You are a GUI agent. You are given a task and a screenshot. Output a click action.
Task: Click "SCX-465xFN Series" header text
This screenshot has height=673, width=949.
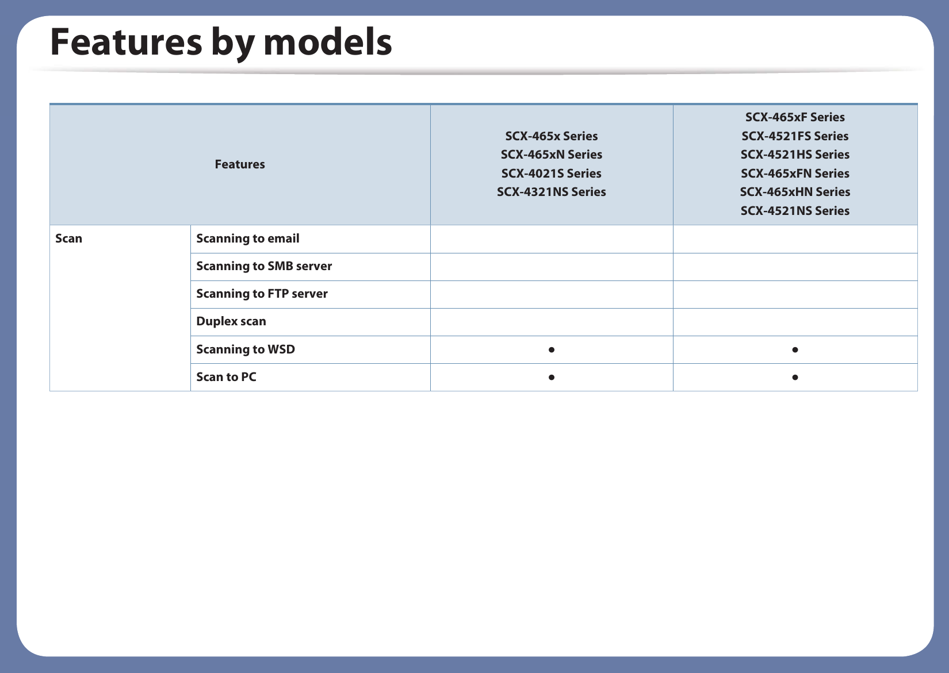(x=795, y=174)
